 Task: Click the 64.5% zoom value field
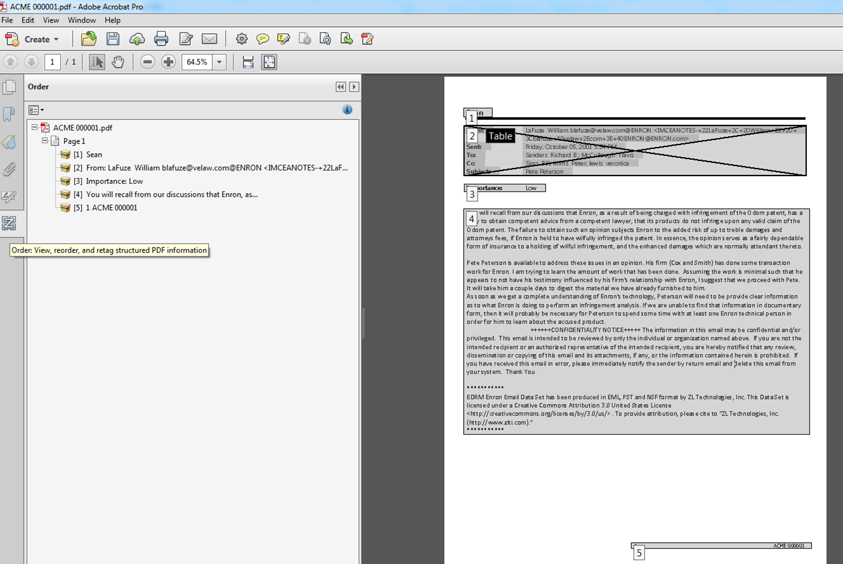pyautogui.click(x=197, y=62)
